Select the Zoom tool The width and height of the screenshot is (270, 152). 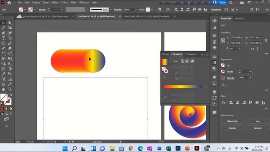point(10,89)
